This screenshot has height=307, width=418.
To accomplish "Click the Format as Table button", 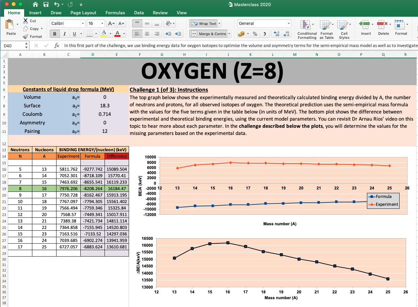I will 326,27.
